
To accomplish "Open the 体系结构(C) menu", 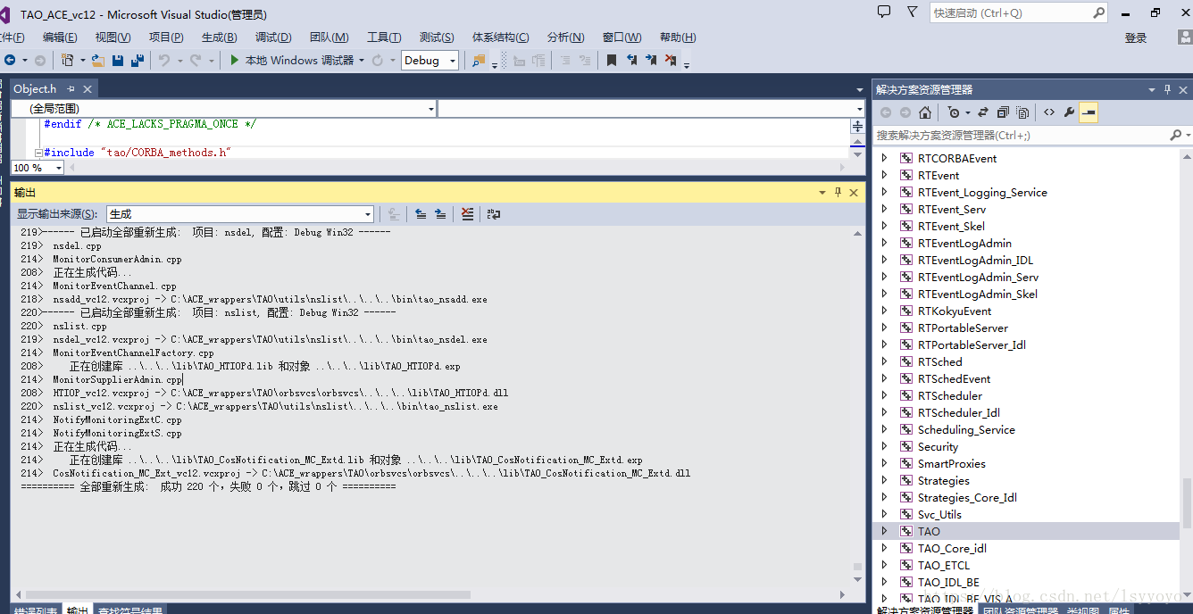I will click(x=501, y=37).
